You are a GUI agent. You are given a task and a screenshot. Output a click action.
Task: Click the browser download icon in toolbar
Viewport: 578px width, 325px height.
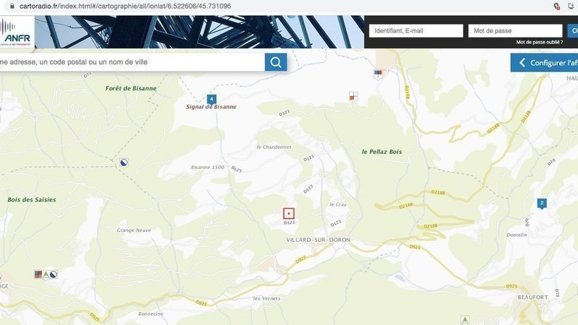[x=571, y=6]
